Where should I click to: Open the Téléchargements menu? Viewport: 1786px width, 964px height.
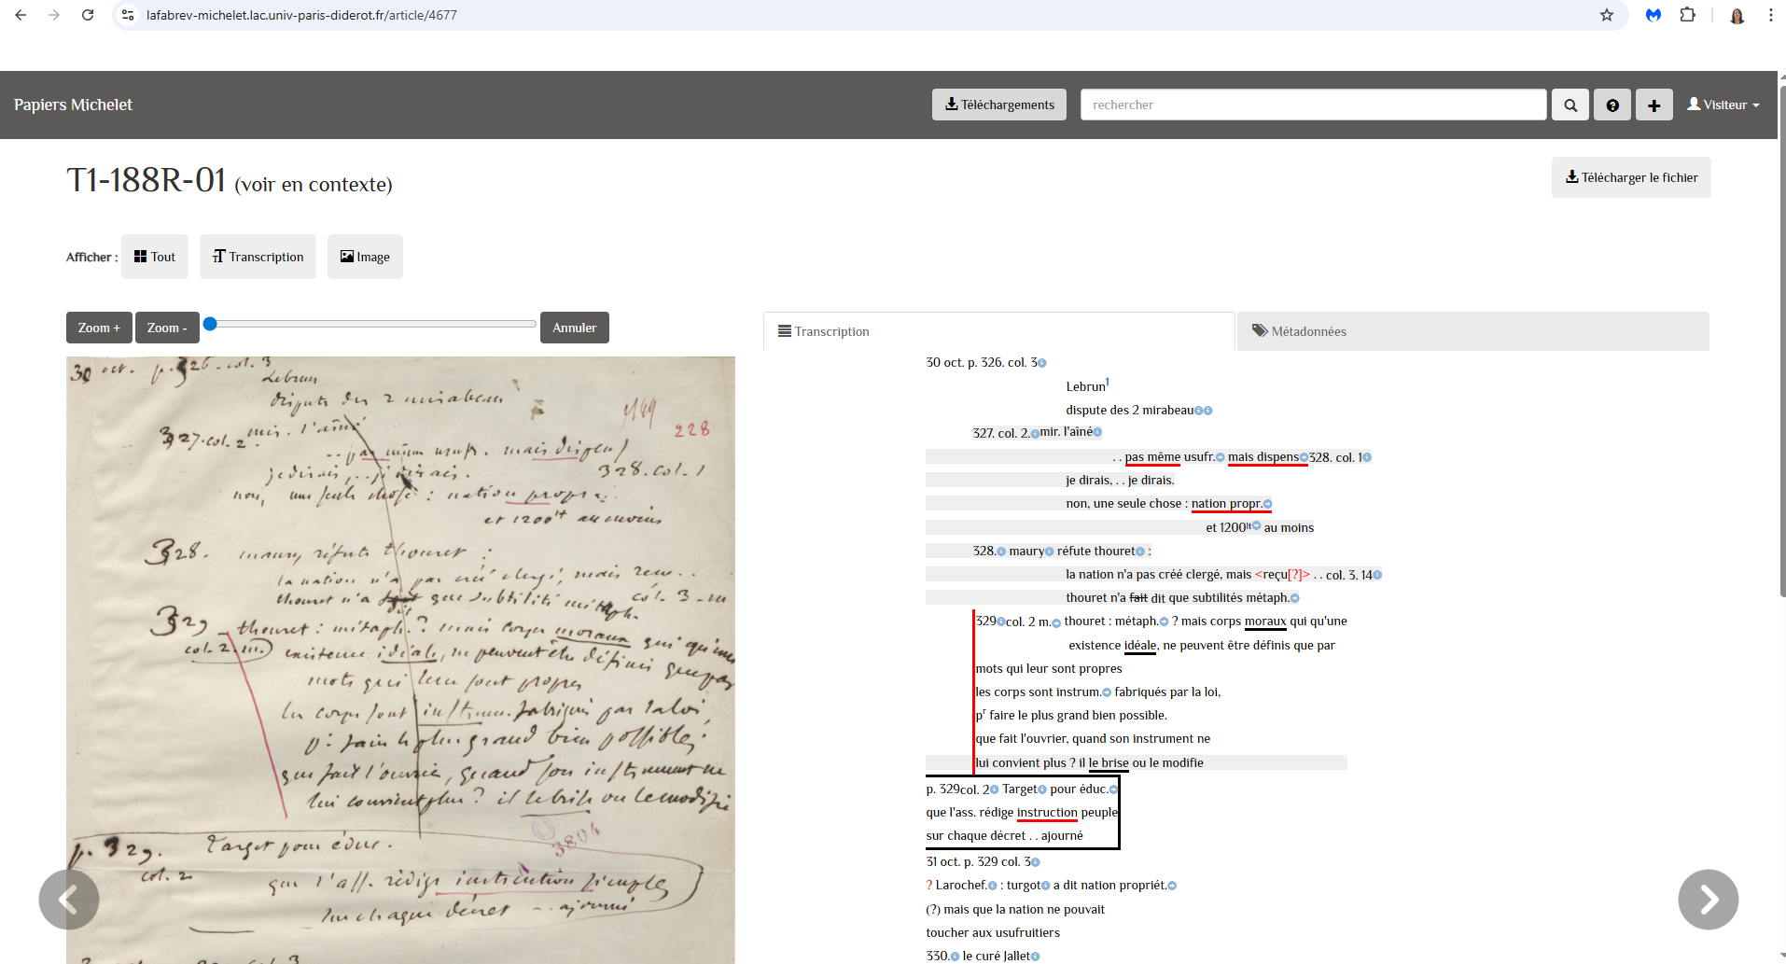click(x=998, y=105)
